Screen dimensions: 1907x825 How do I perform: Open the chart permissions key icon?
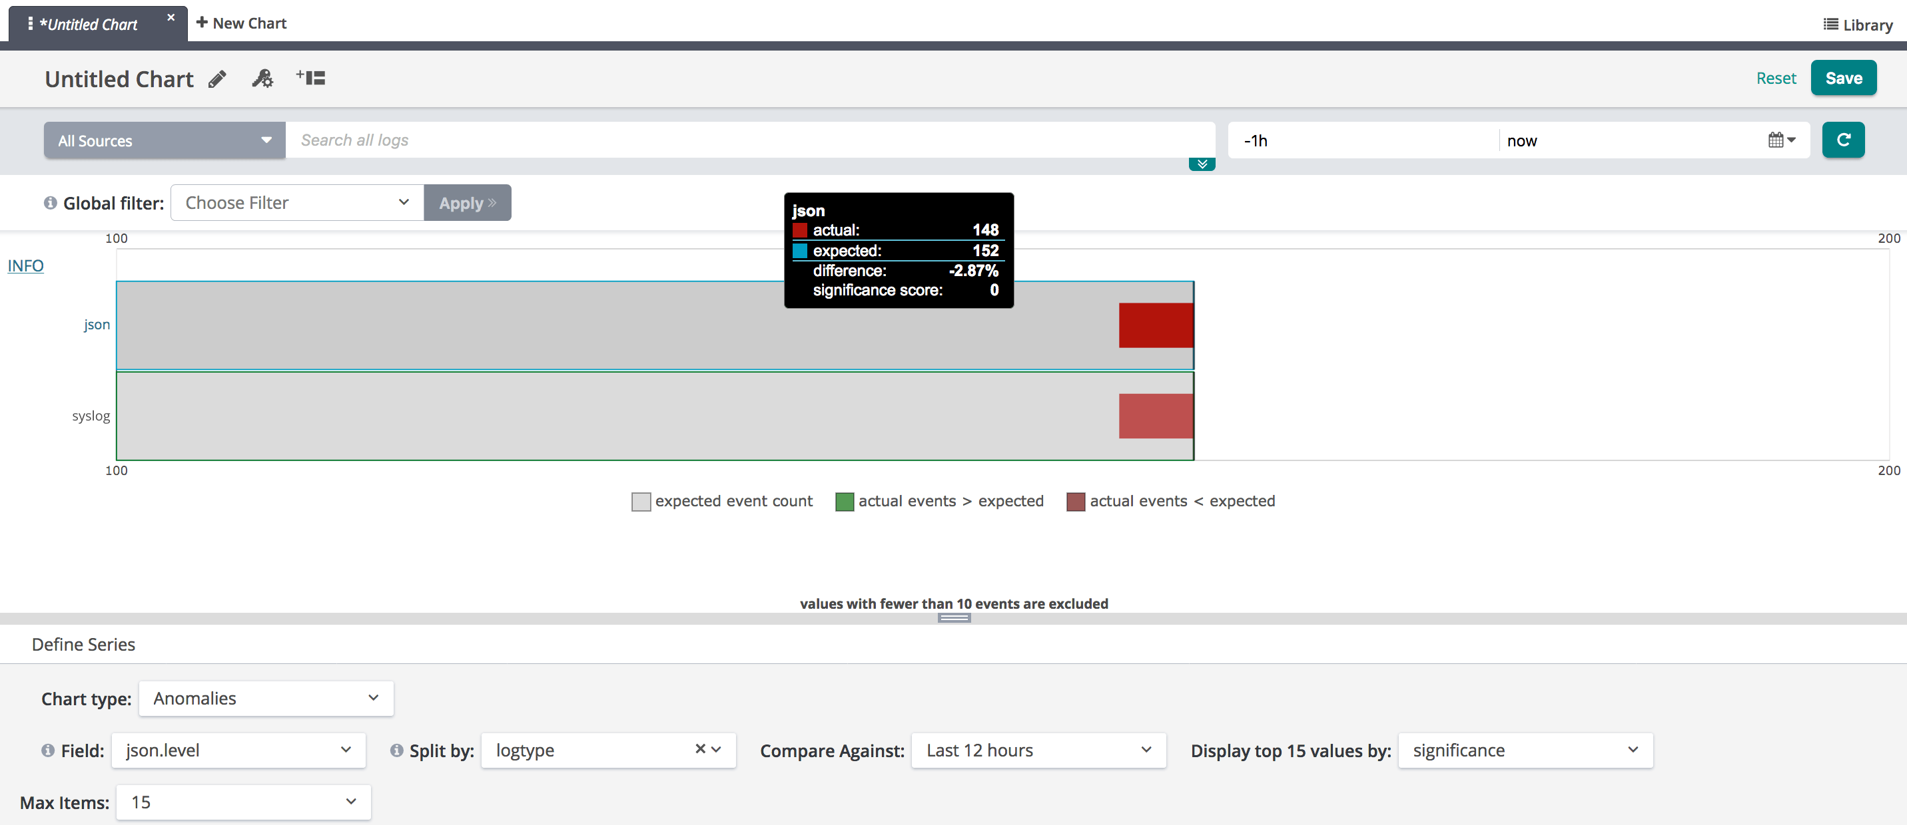pyautogui.click(x=263, y=79)
